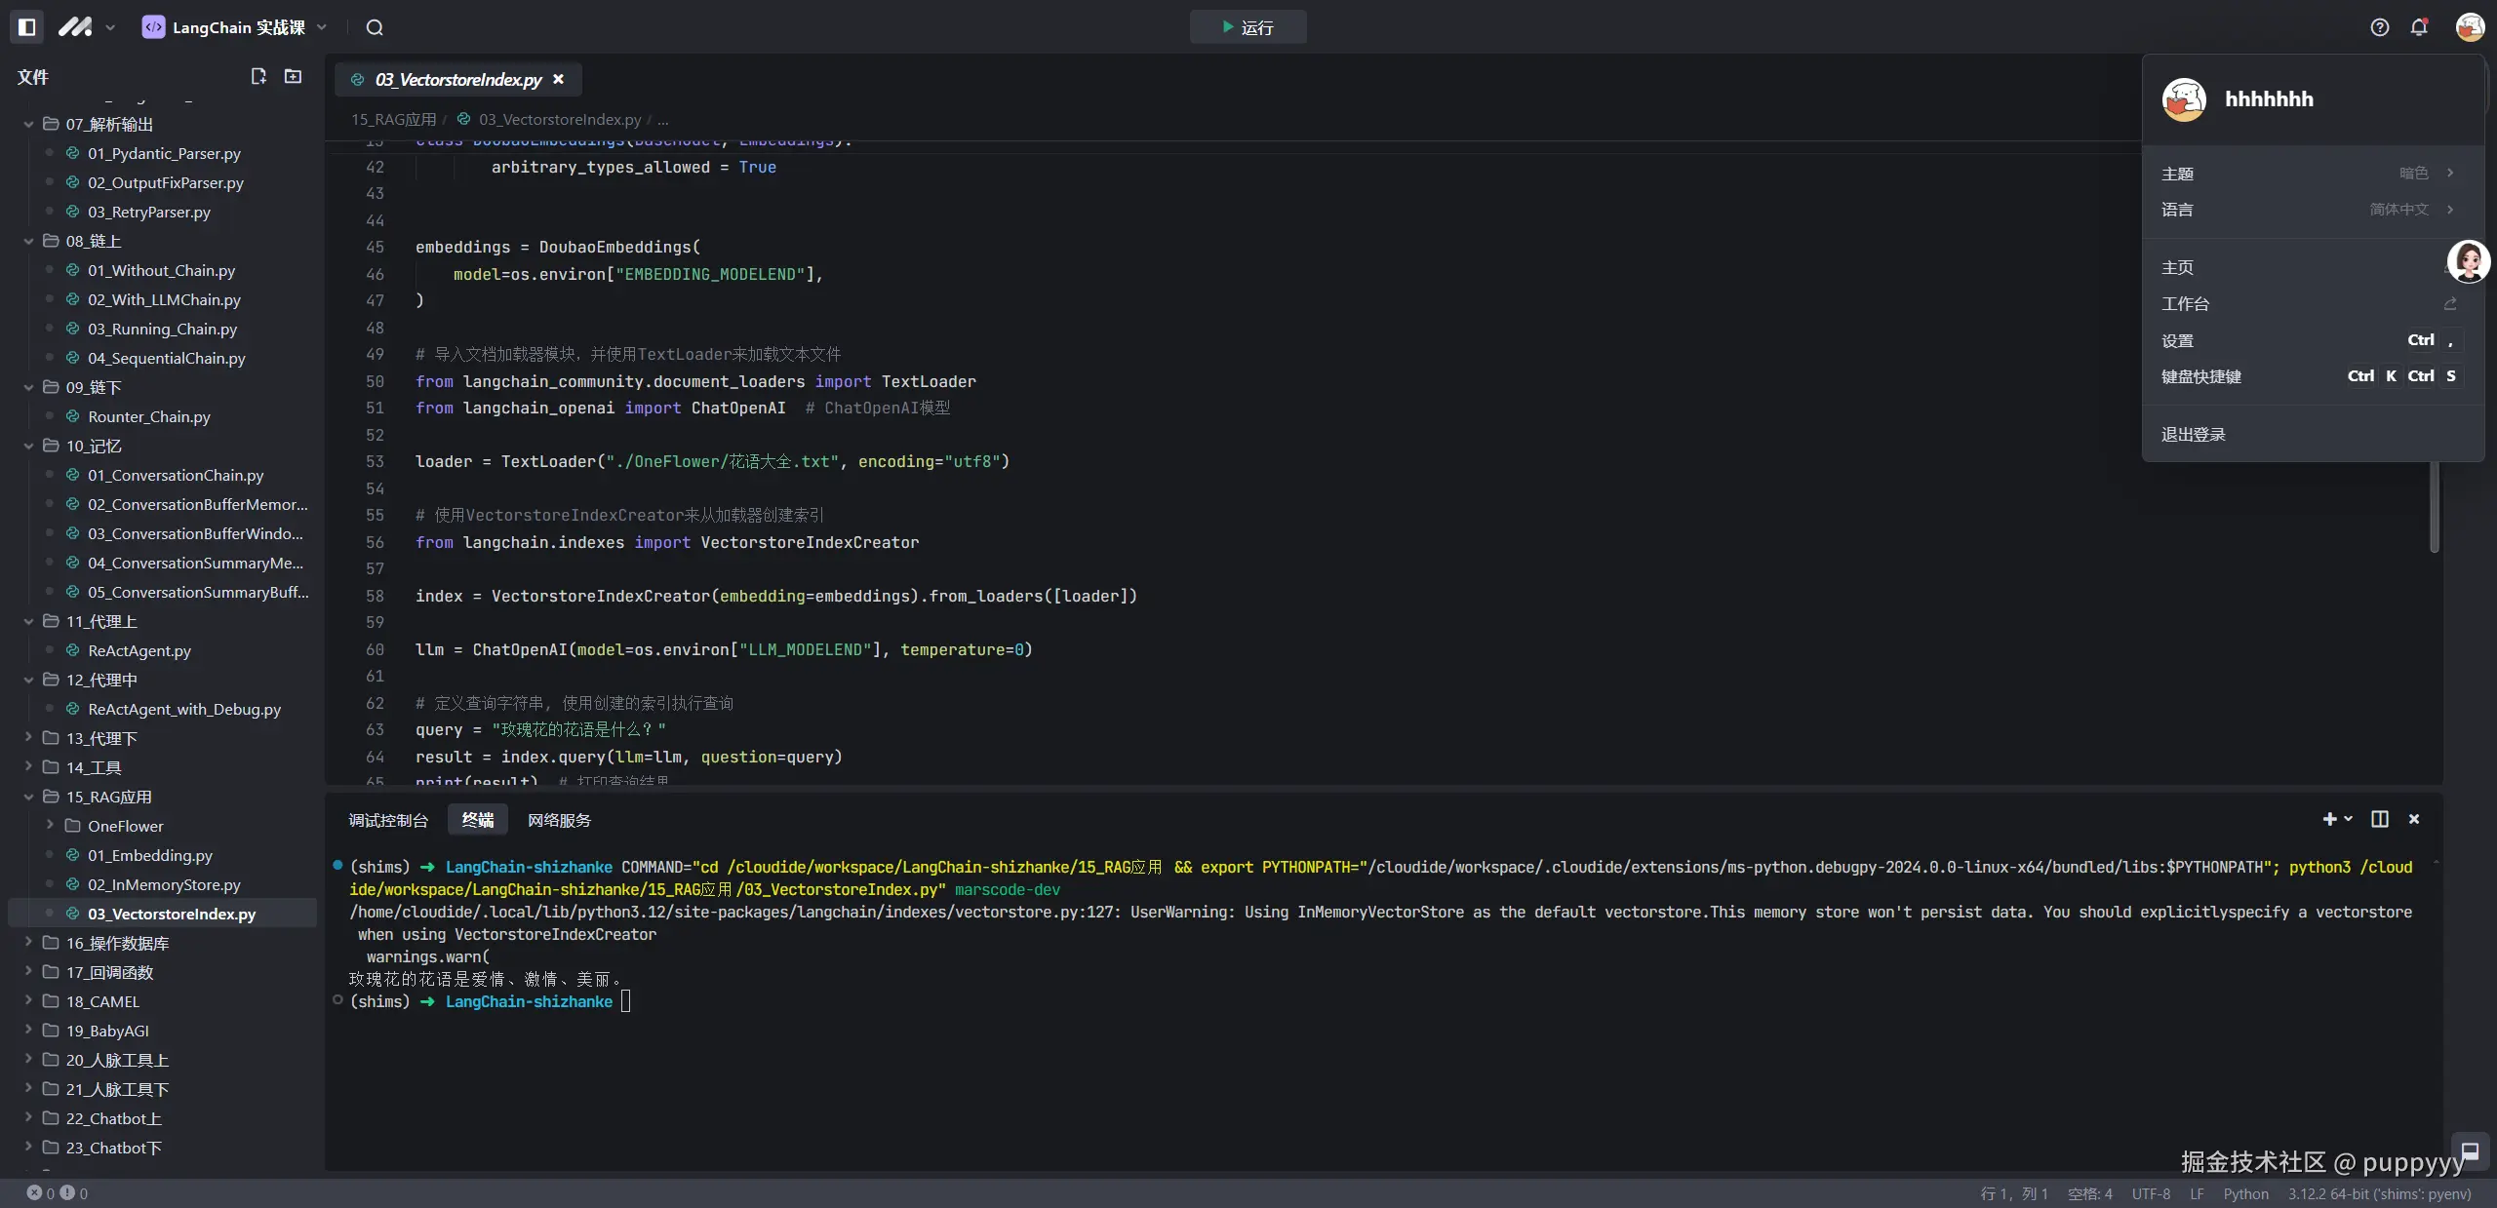2497x1208 pixels.
Task: Open the chat icon at bottom right
Action: pyautogui.click(x=2470, y=1151)
